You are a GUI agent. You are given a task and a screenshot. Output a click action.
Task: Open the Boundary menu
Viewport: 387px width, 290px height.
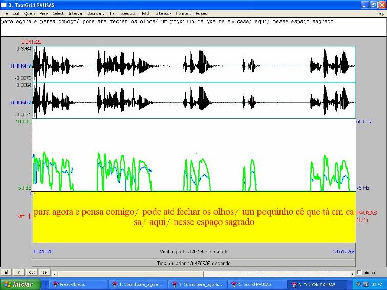96,13
